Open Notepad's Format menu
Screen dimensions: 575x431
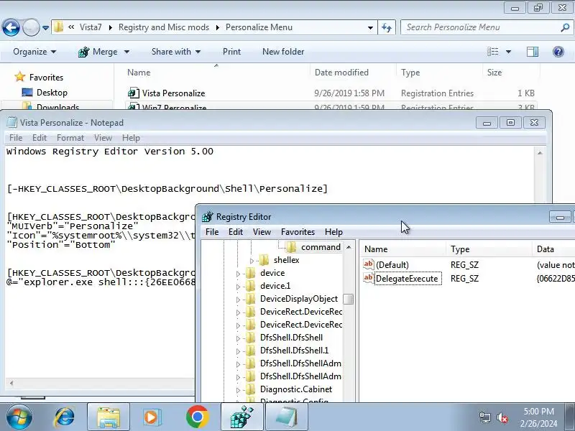tap(70, 138)
